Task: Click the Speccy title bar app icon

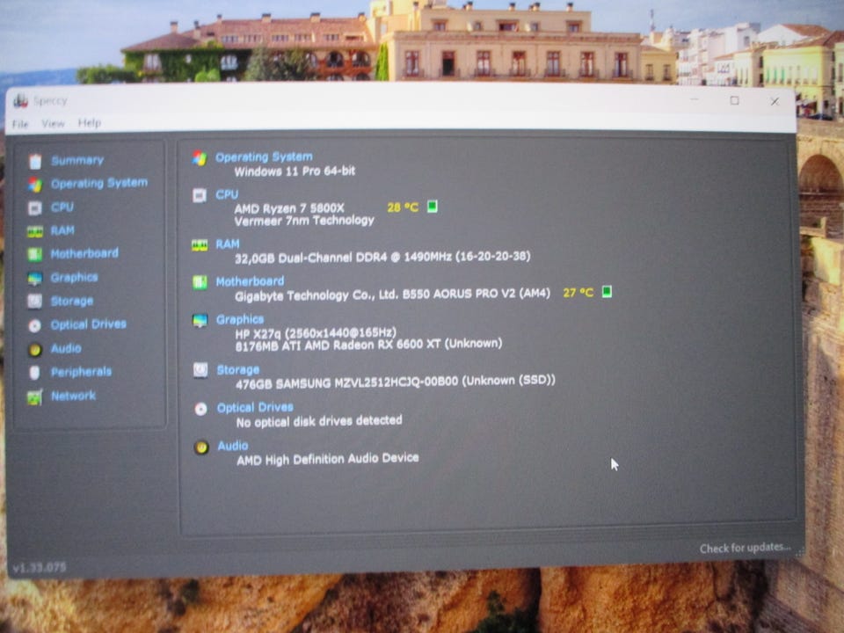Action: (x=20, y=100)
